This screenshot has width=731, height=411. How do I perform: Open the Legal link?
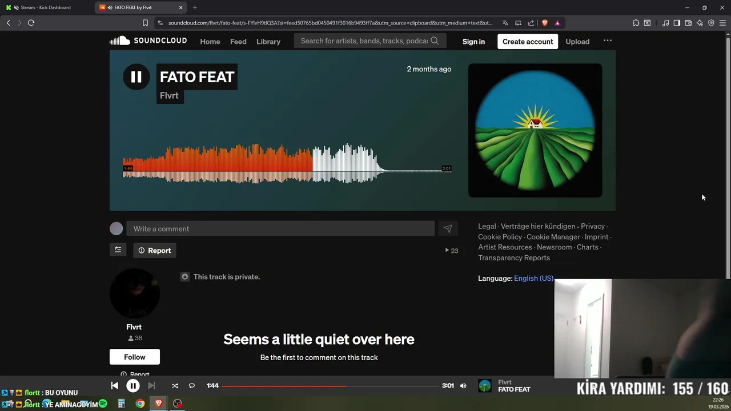(x=487, y=226)
